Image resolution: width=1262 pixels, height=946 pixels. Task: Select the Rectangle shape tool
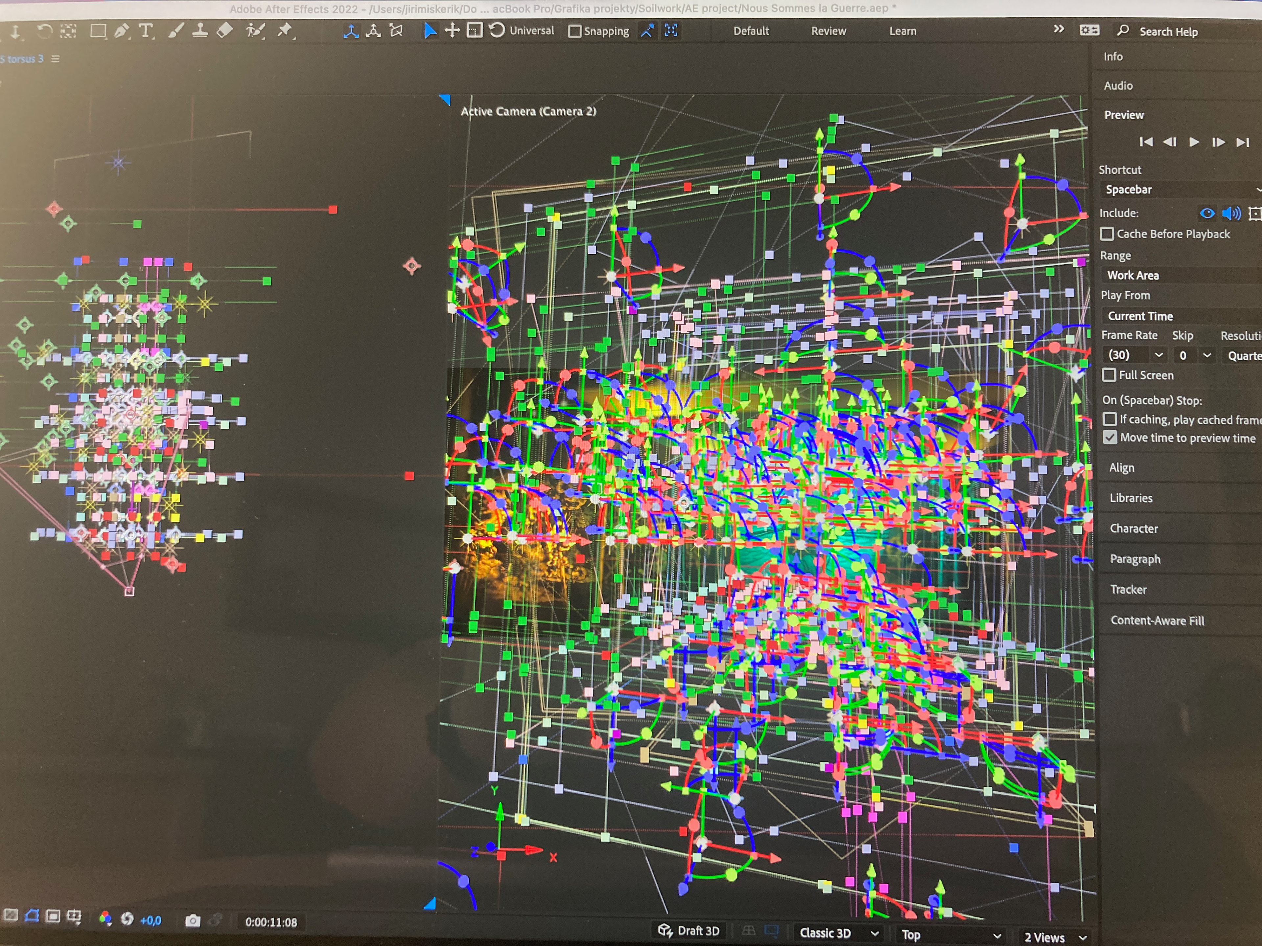(x=98, y=31)
